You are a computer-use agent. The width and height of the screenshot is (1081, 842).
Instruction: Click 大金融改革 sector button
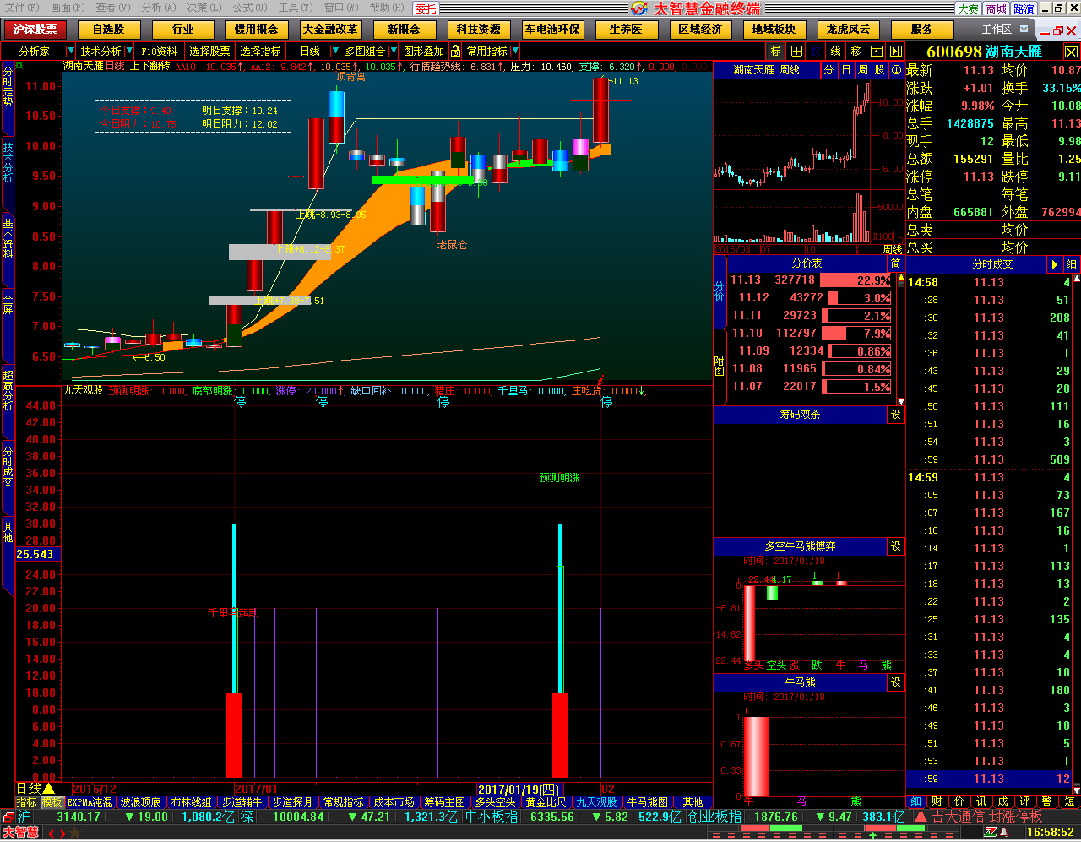click(x=330, y=30)
